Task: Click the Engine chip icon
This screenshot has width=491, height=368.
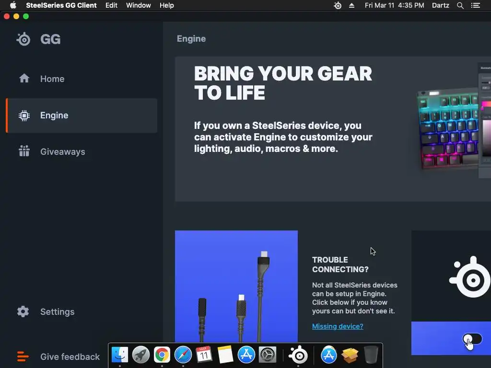Action: click(24, 115)
